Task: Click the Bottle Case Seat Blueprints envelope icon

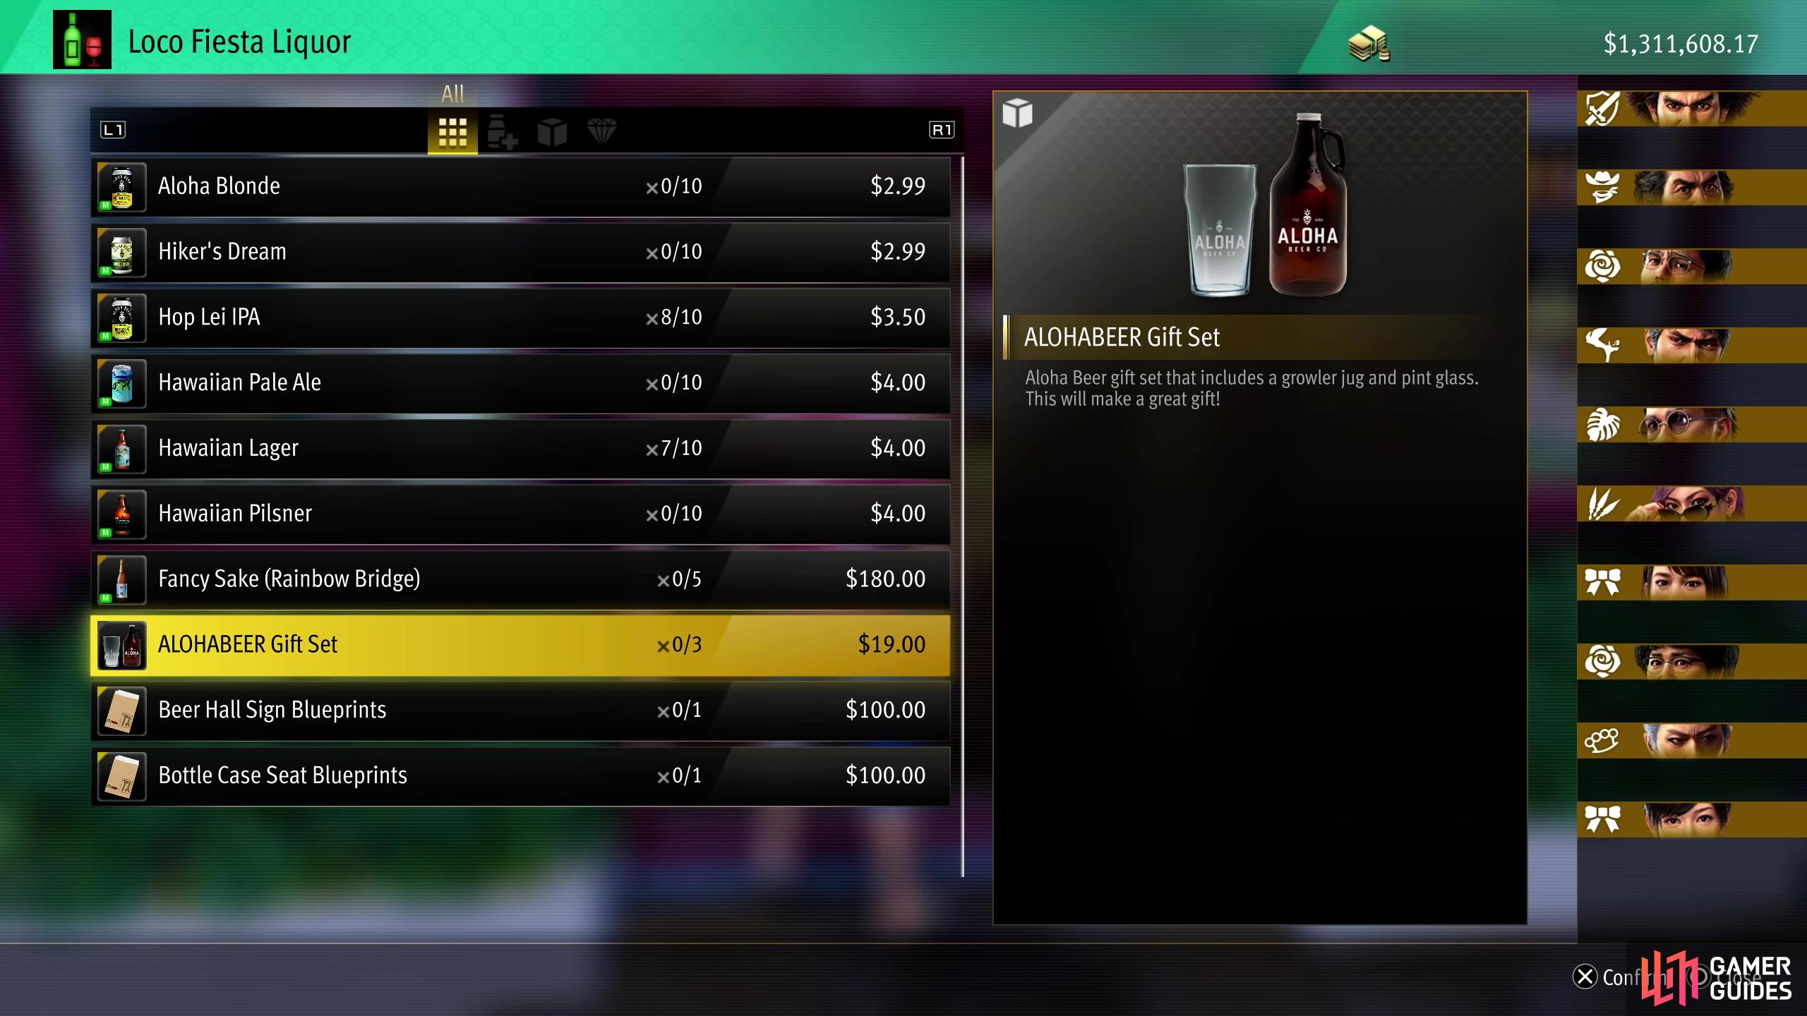Action: pos(121,777)
